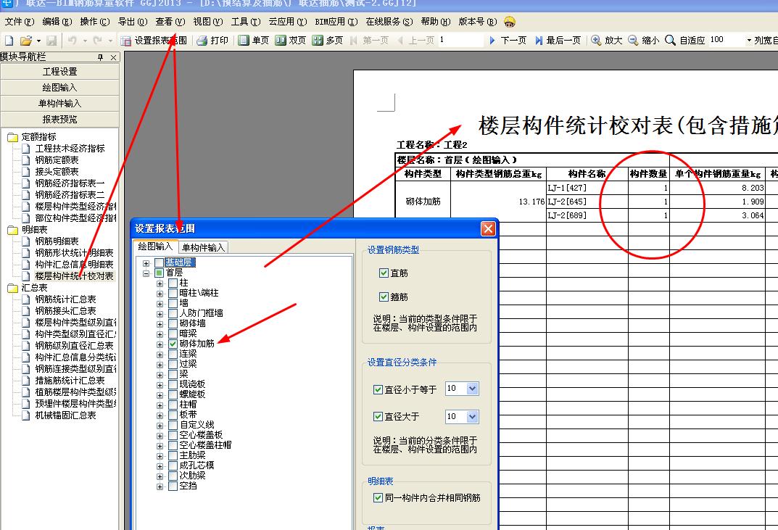The width and height of the screenshot is (778, 530).
Task: Open 工具(T) menu
Action: coord(246,22)
